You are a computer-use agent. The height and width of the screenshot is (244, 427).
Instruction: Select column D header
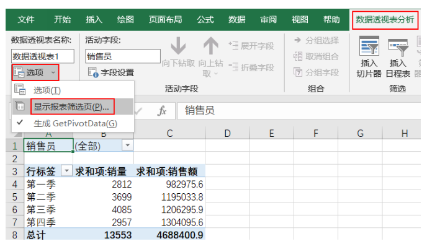point(227,133)
